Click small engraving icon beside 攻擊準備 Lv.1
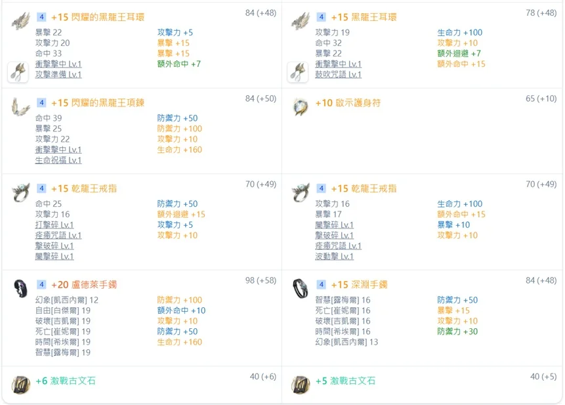This screenshot has height=405, width=565. 18,72
